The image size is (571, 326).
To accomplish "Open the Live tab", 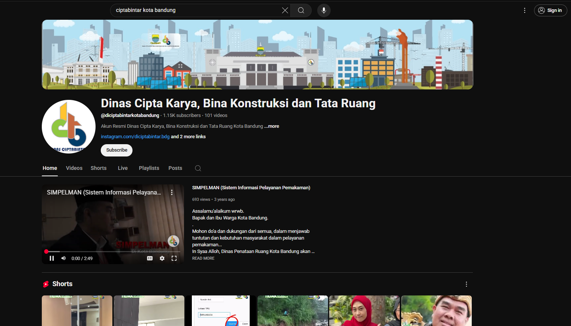I will coord(123,168).
